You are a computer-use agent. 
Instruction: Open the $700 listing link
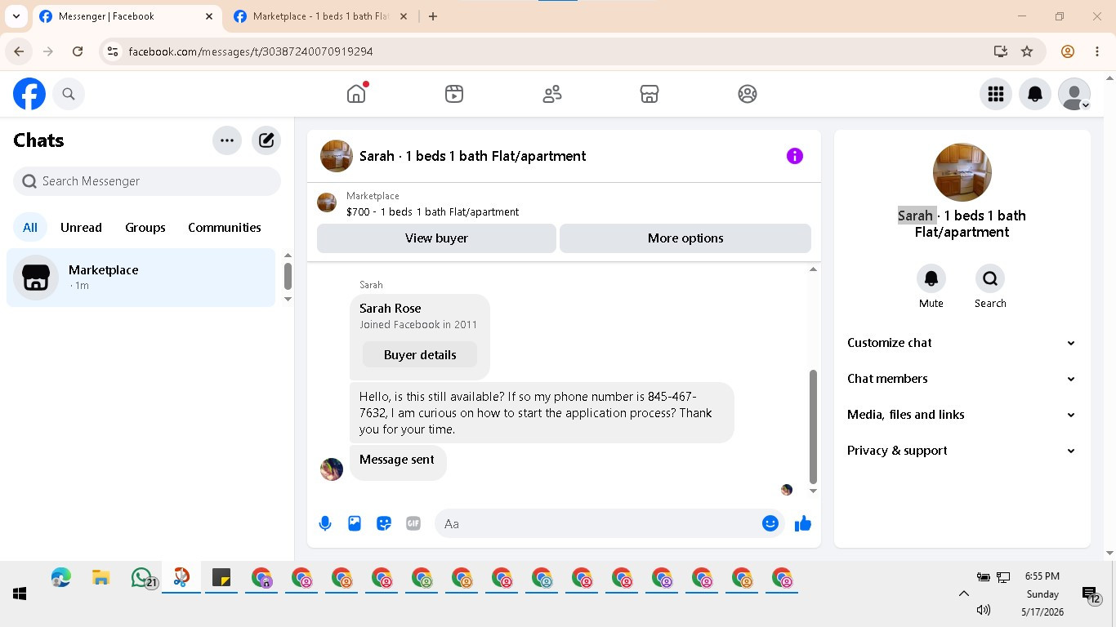pyautogui.click(x=432, y=211)
